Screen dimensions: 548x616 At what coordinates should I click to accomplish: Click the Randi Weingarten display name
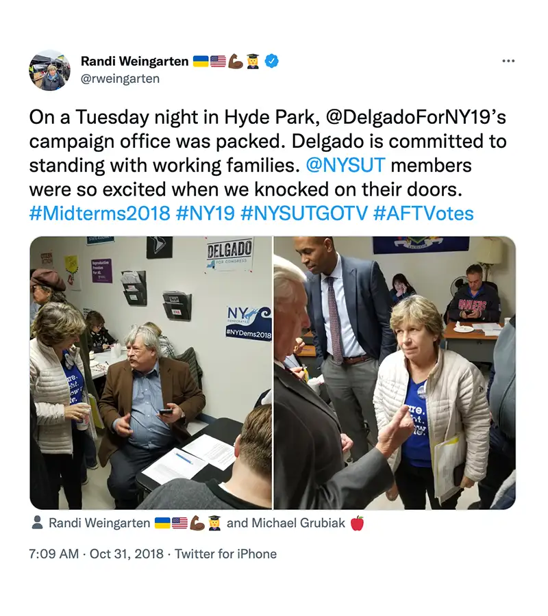134,62
